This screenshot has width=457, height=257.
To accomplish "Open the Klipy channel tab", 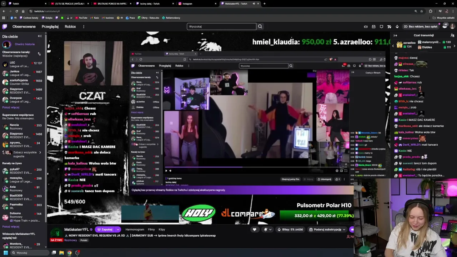I will (x=162, y=230).
